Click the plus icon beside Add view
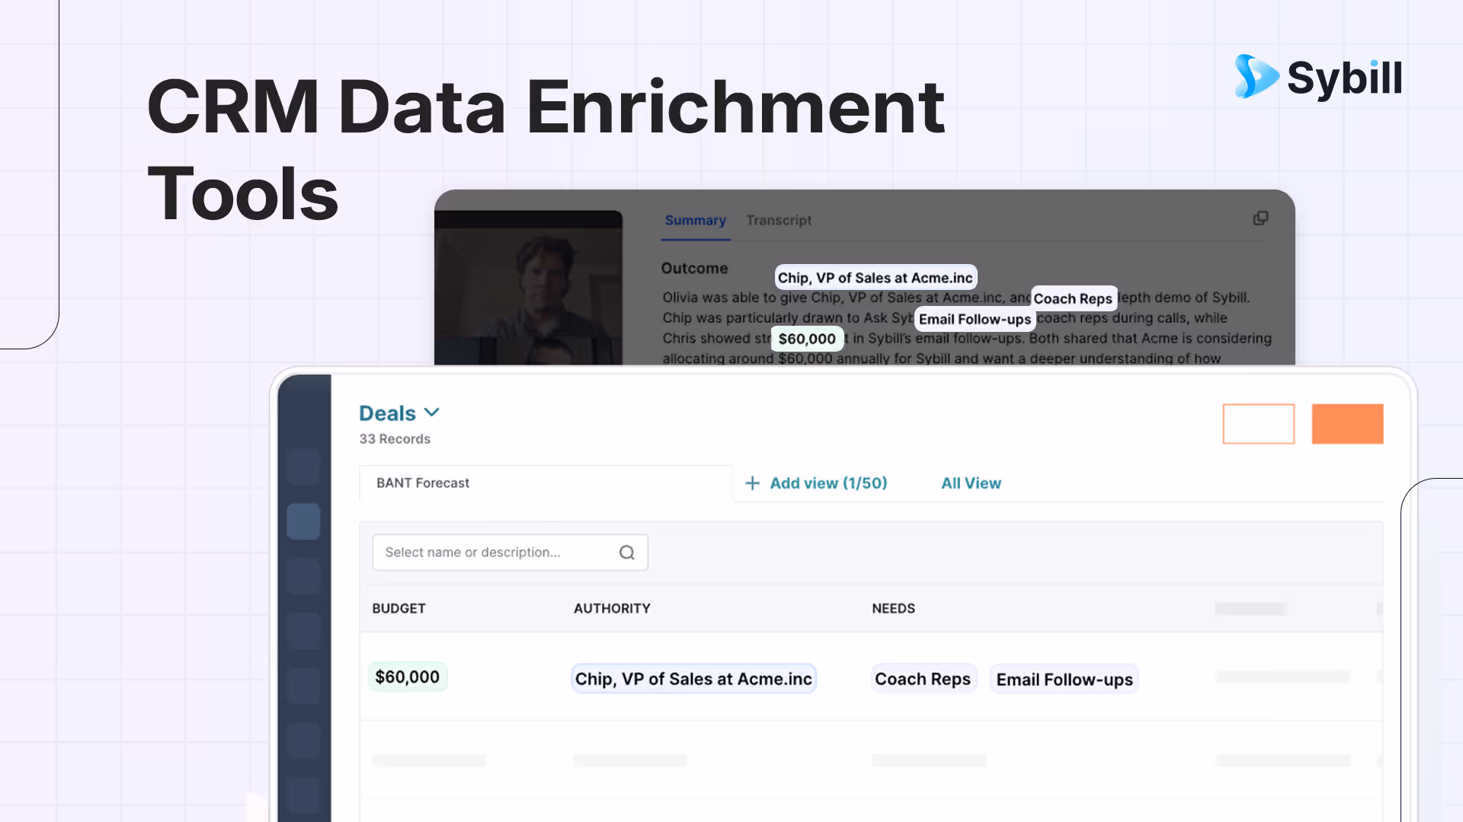The height and width of the screenshot is (822, 1463). coord(752,483)
